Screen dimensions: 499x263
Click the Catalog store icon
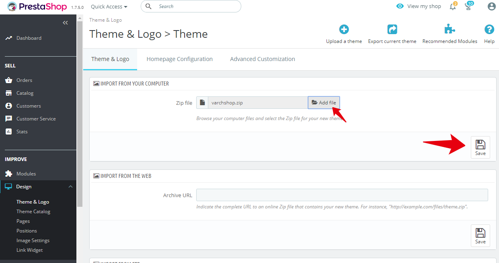pyautogui.click(x=8, y=93)
